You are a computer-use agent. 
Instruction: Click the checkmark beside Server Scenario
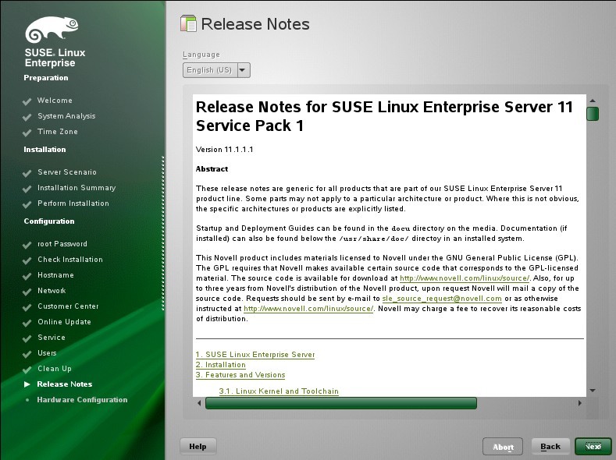click(x=27, y=173)
